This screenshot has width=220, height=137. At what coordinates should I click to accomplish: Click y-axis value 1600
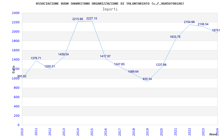(x=16, y=50)
